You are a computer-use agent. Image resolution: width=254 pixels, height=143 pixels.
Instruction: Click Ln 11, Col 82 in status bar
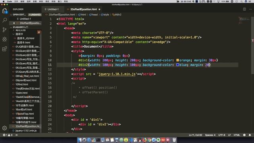195,135
